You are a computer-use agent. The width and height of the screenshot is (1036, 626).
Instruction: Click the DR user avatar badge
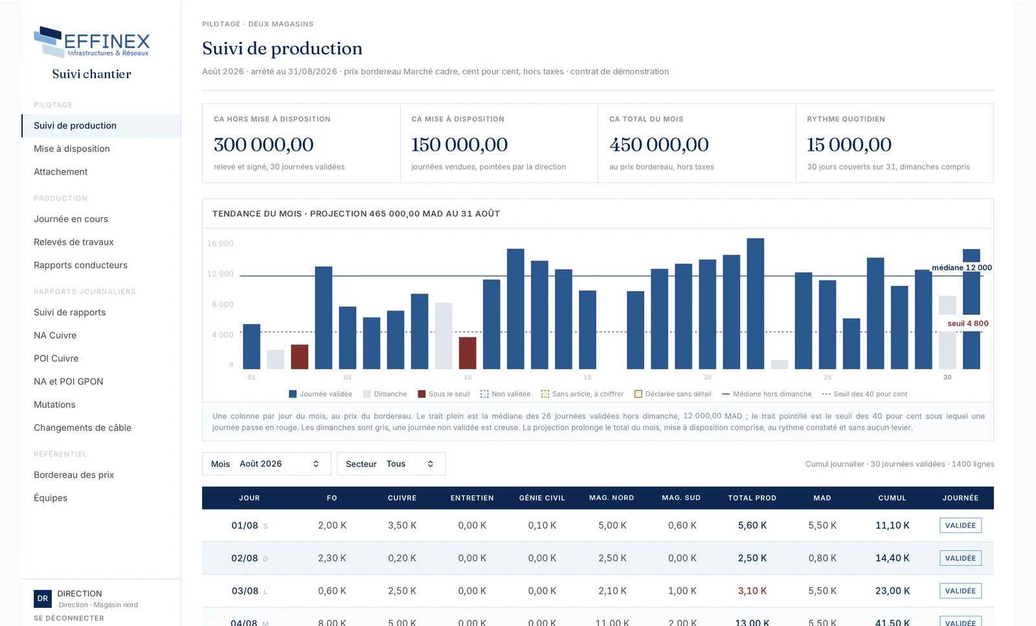point(43,598)
